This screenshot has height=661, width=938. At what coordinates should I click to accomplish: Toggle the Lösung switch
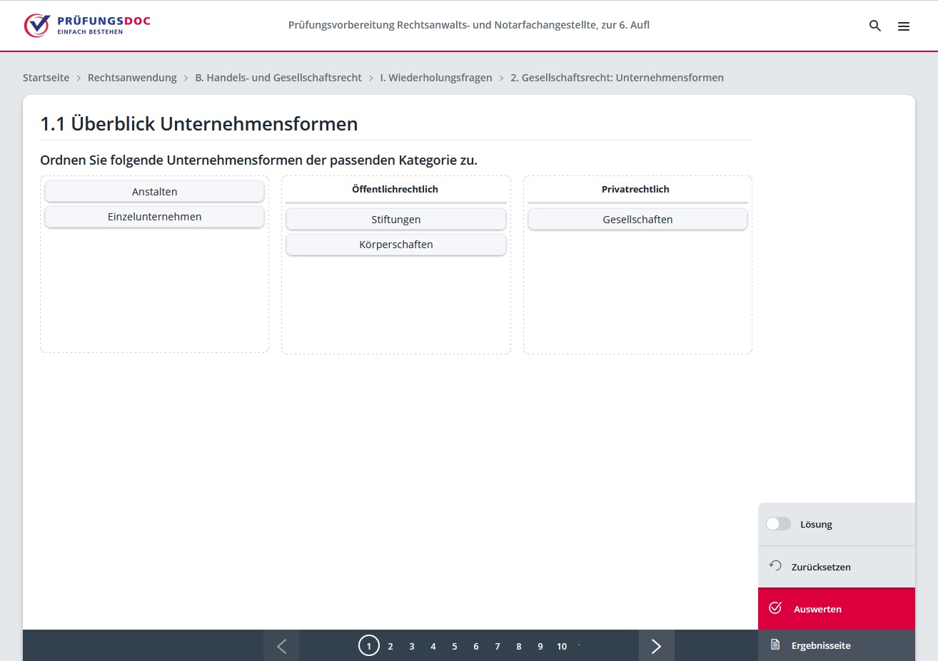click(x=778, y=524)
